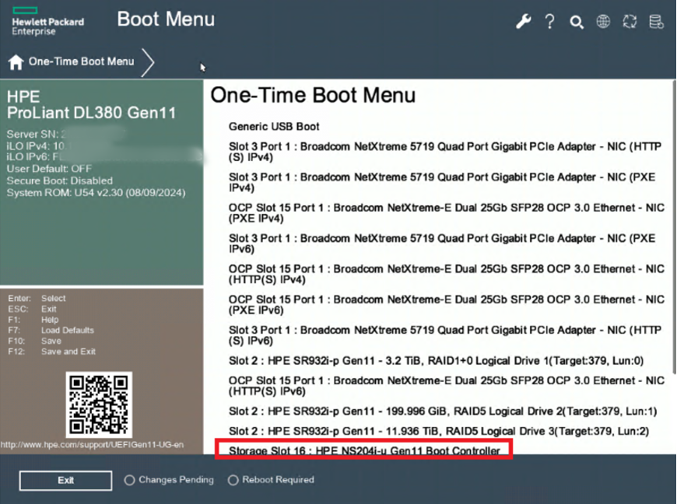Open help with the question mark icon
Image resolution: width=677 pixels, height=504 pixels.
click(550, 22)
